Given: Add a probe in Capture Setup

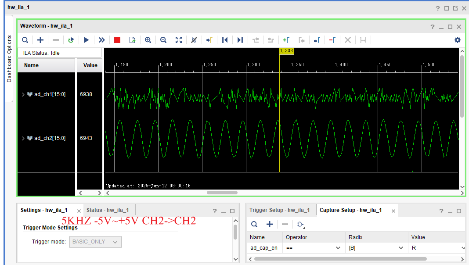Looking at the screenshot, I should tap(270, 224).
